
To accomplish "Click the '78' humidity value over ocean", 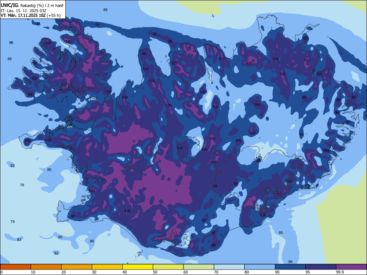I will (x=22, y=185).
